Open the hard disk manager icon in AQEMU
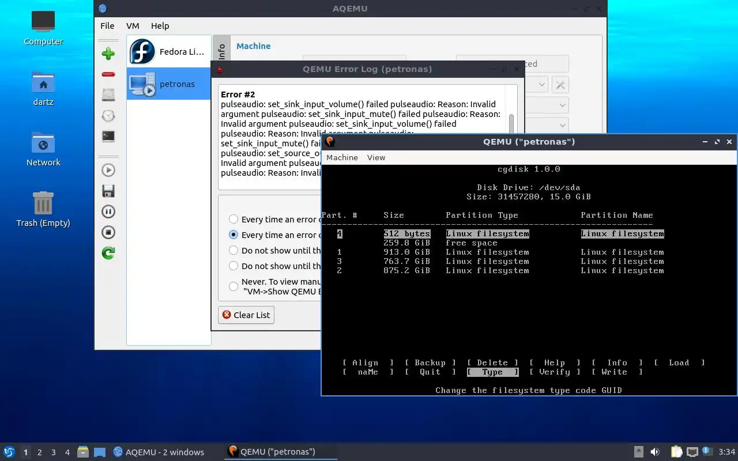The height and width of the screenshot is (461, 738). (108, 95)
